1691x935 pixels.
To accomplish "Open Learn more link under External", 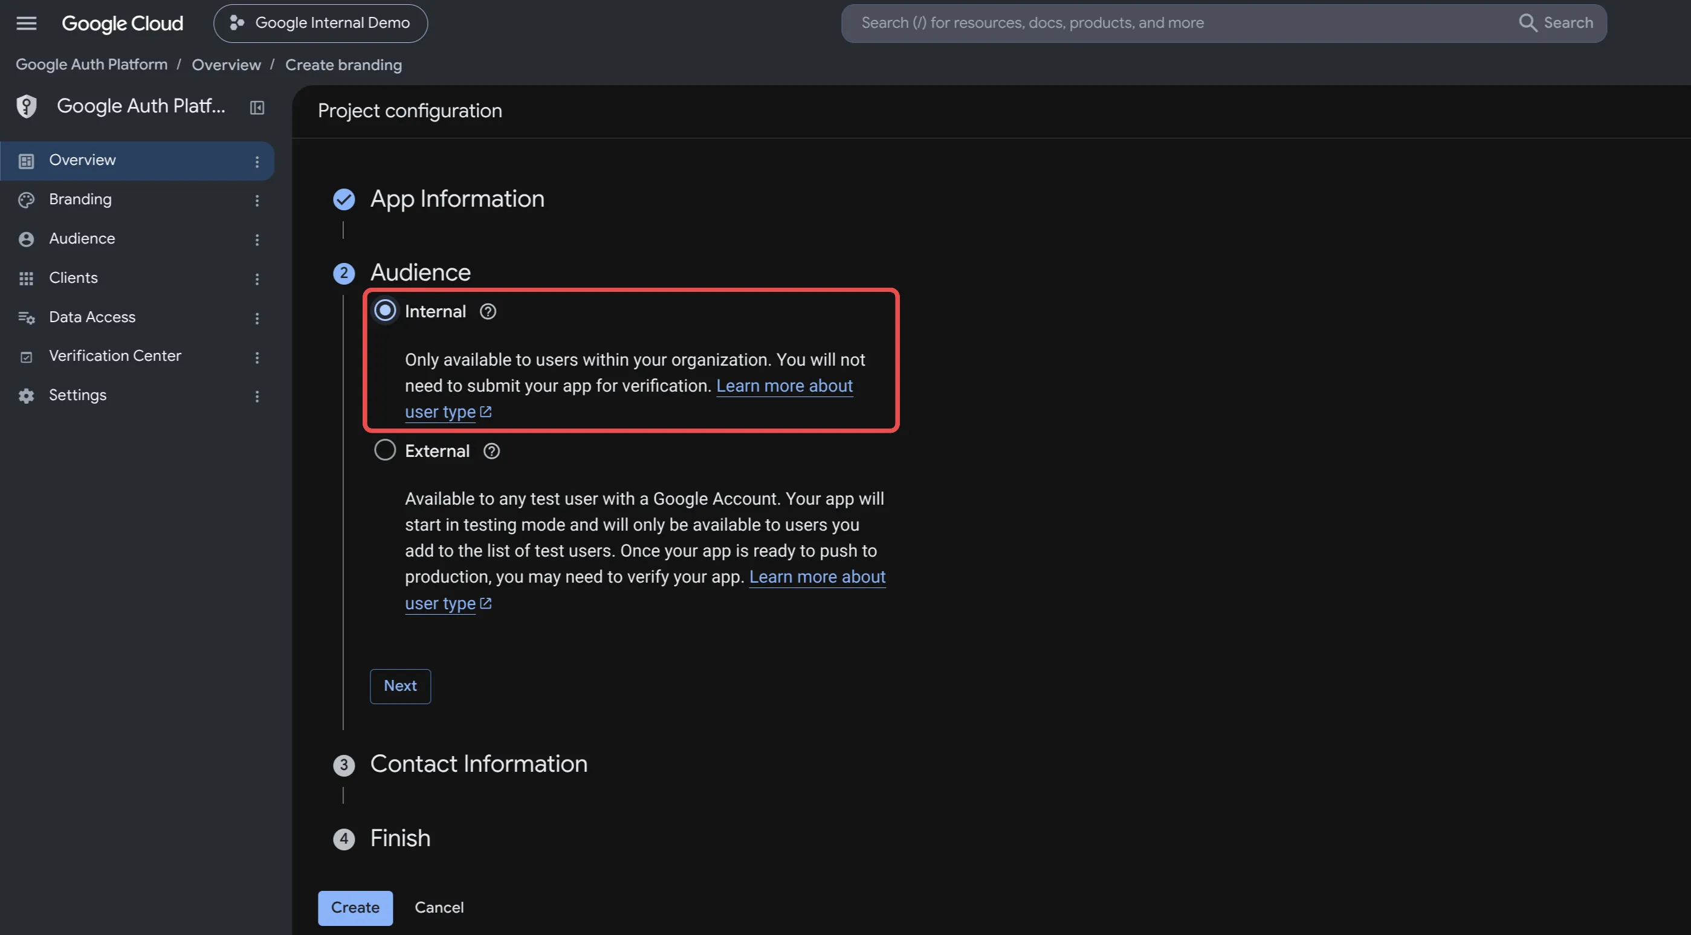I will click(817, 577).
